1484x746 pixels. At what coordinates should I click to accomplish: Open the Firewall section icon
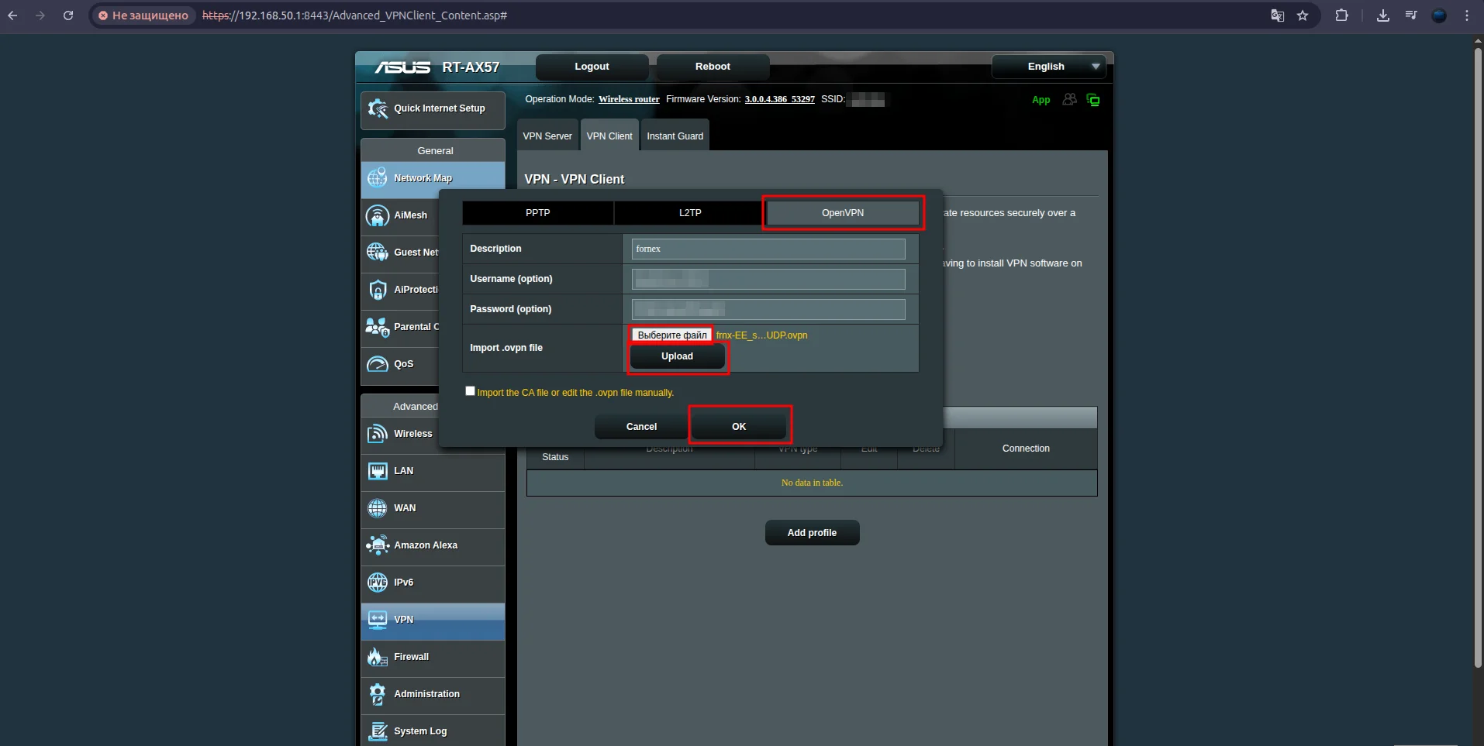pyautogui.click(x=378, y=657)
